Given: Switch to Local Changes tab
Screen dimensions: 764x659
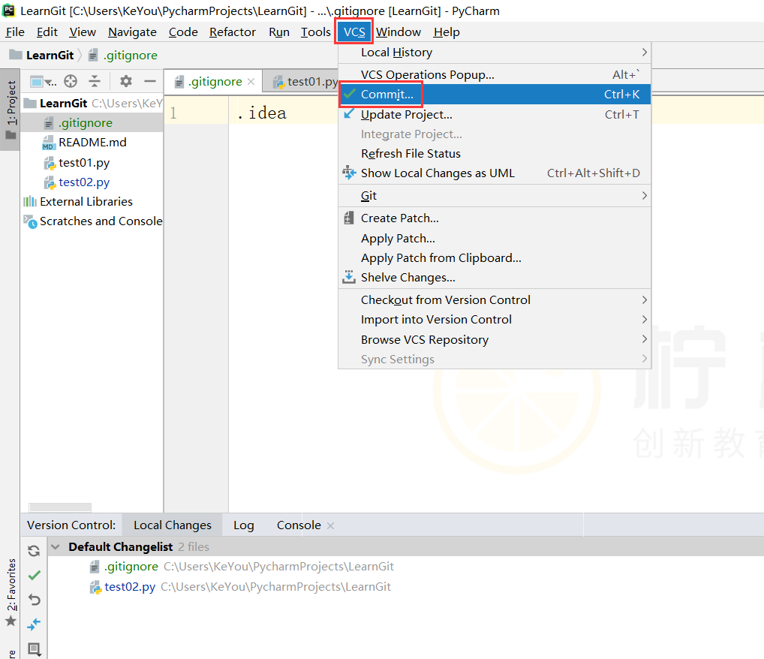Looking at the screenshot, I should pos(173,525).
